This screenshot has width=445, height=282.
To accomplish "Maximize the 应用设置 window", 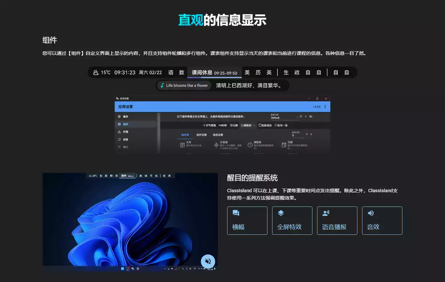I will click(x=317, y=98).
